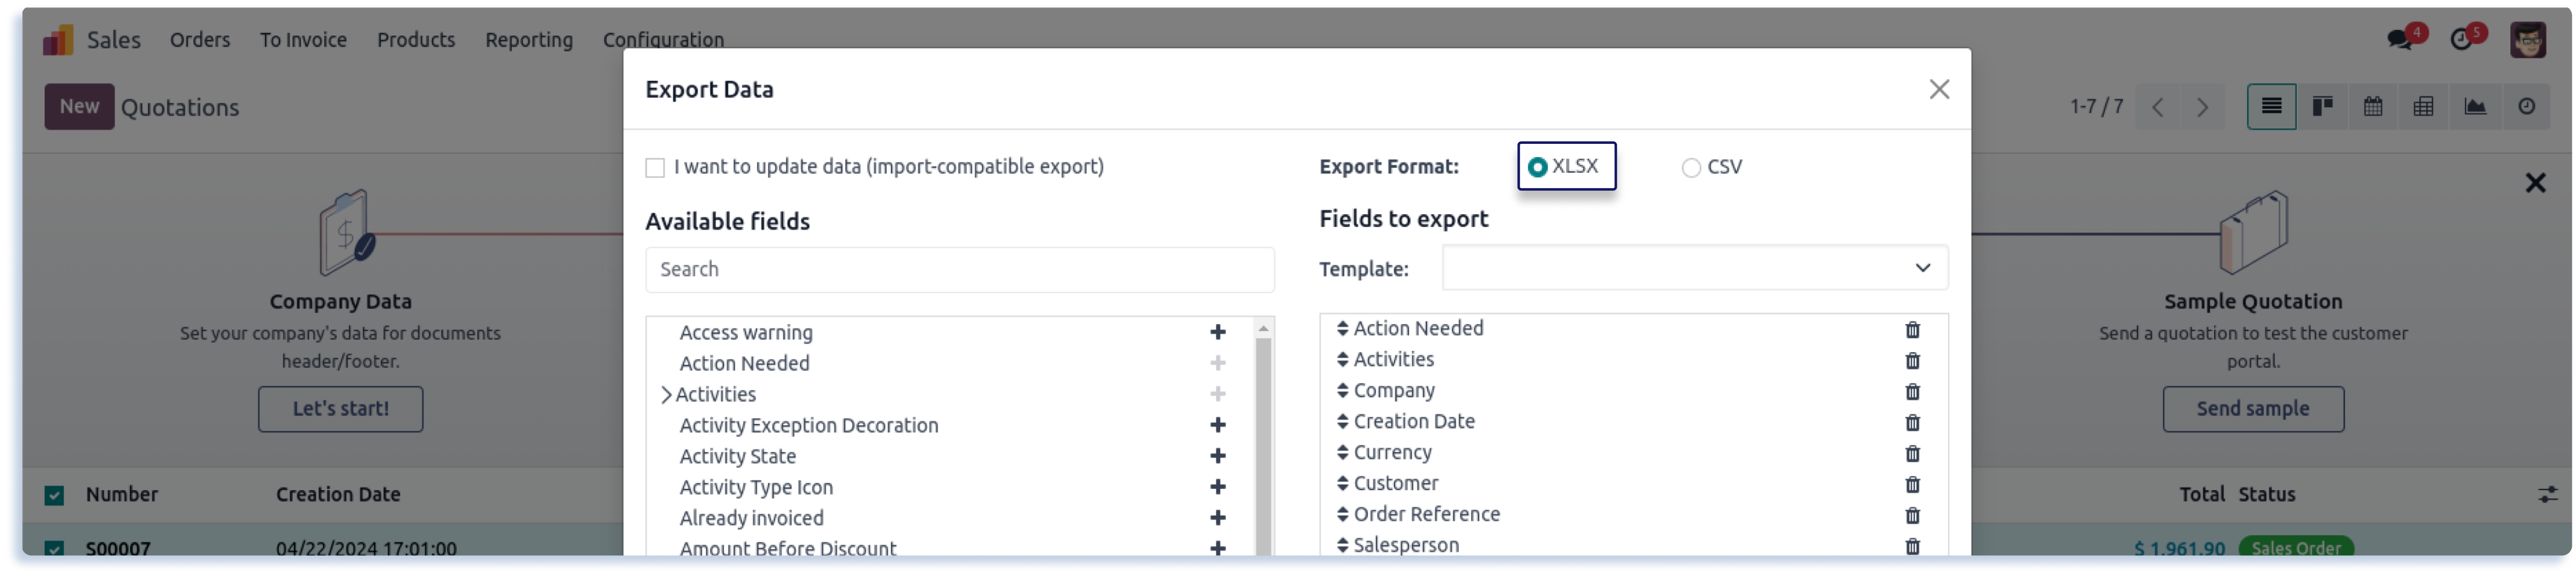Switch to calendar view
This screenshot has width=2576, height=575.
coord(2373,107)
